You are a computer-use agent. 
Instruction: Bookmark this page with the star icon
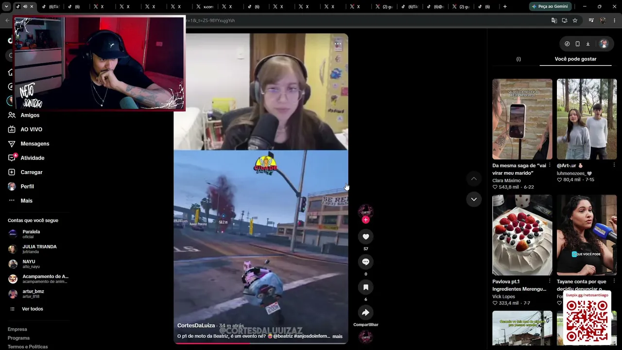tap(575, 20)
